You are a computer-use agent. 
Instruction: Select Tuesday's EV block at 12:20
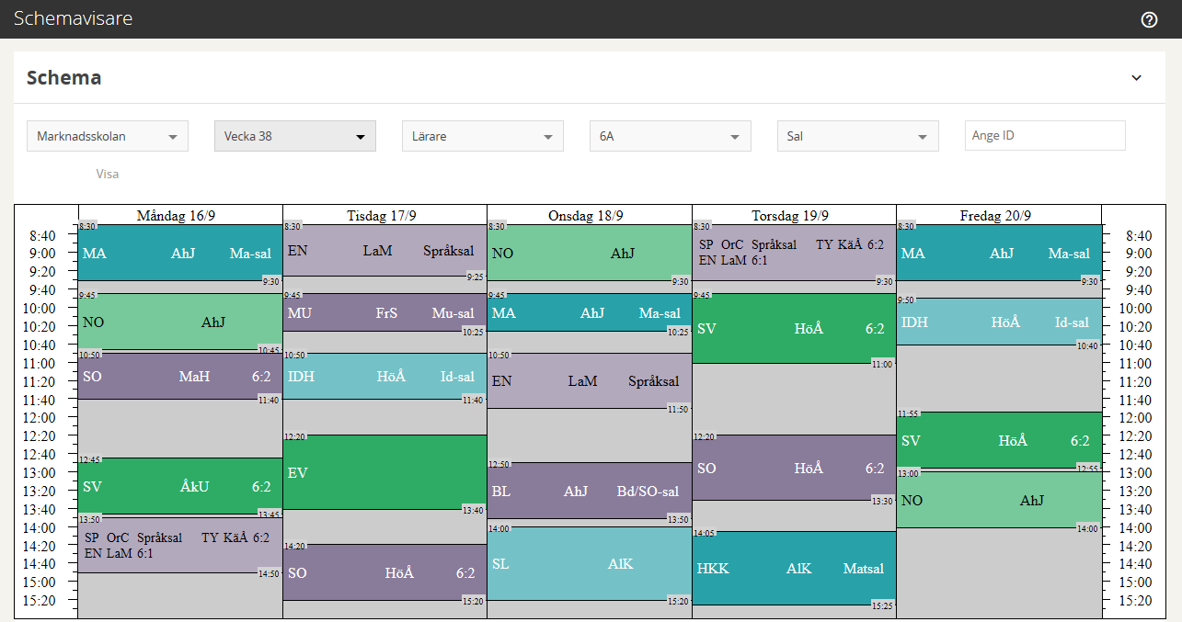(384, 472)
